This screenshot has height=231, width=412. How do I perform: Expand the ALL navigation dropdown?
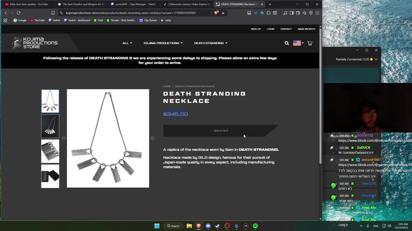tap(127, 43)
